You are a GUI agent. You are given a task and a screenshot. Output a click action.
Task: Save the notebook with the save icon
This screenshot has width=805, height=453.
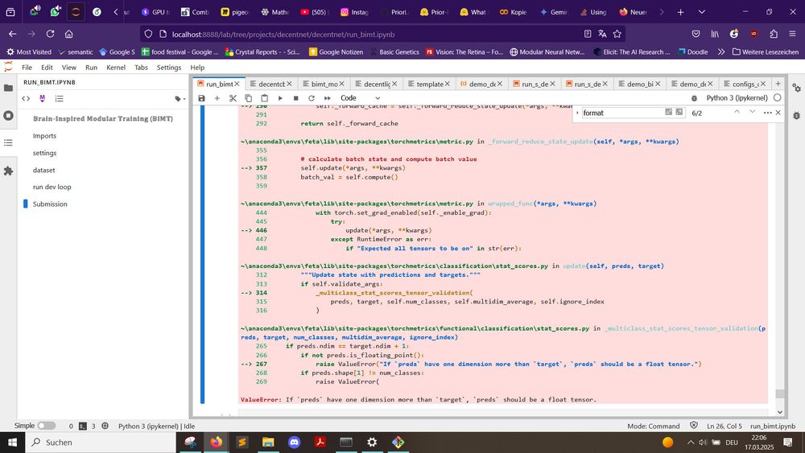[201, 98]
